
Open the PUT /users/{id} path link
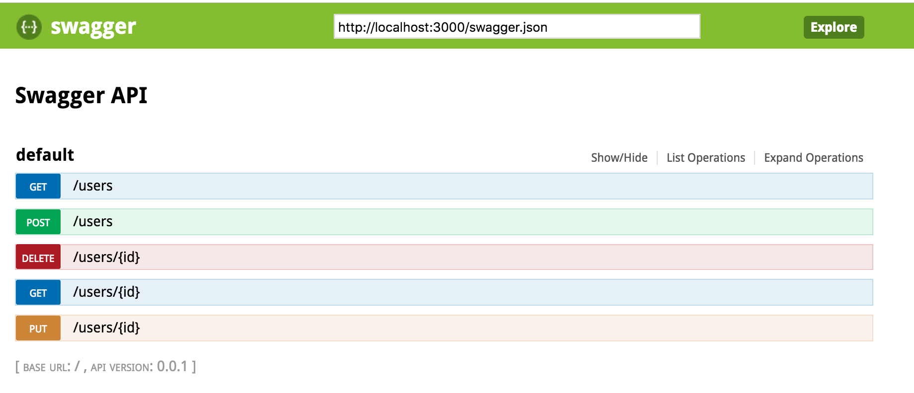(x=106, y=328)
